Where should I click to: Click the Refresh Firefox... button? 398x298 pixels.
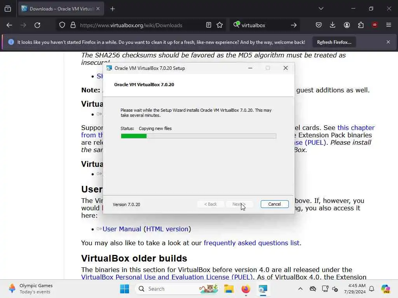pyautogui.click(x=334, y=42)
